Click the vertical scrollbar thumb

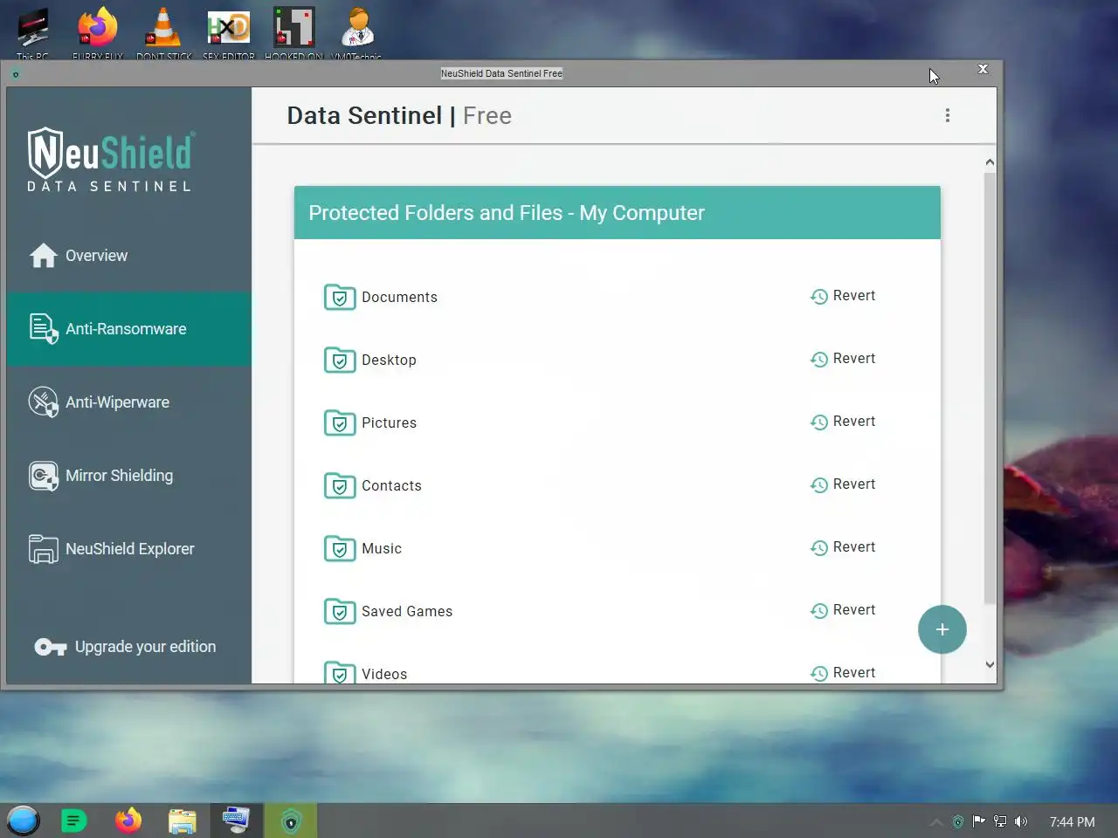point(990,388)
